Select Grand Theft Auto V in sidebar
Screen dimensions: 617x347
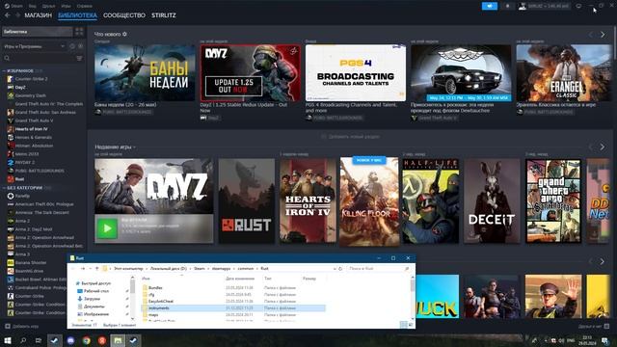tap(34, 120)
